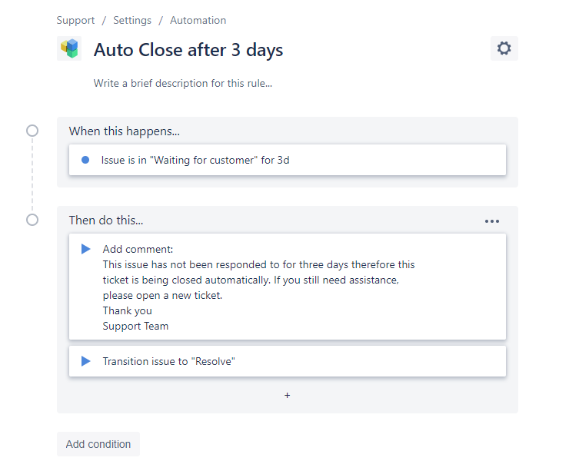The width and height of the screenshot is (569, 471).
Task: Click the colorful cubes rule icon
Action: 69,48
